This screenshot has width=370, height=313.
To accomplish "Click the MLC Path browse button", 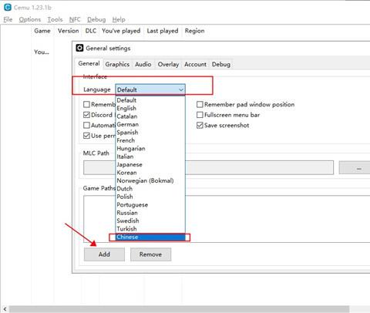I will pyautogui.click(x=355, y=167).
